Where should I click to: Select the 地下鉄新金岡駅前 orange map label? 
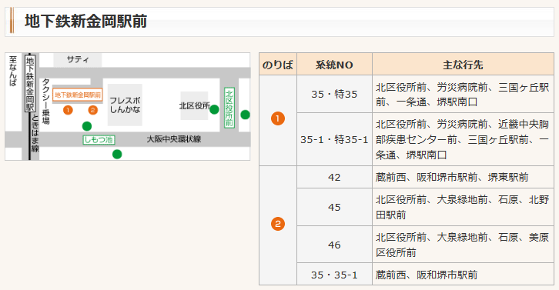pos(77,95)
